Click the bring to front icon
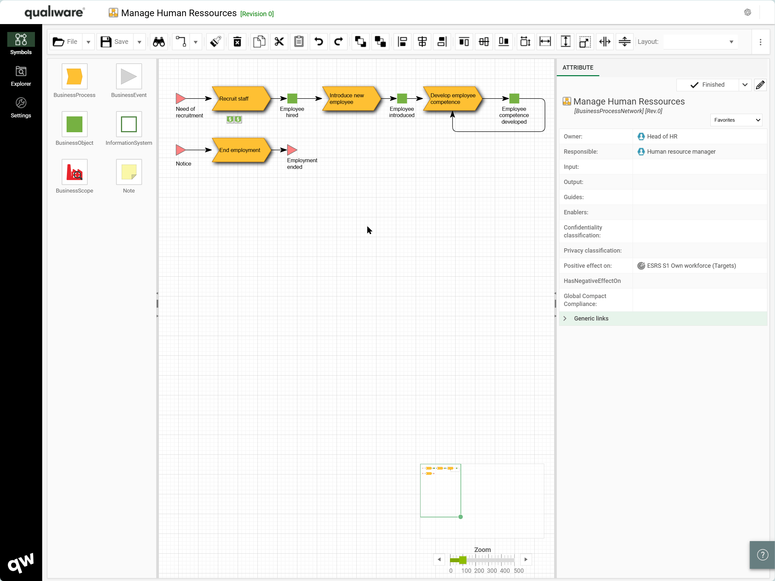The width and height of the screenshot is (775, 581). (361, 42)
